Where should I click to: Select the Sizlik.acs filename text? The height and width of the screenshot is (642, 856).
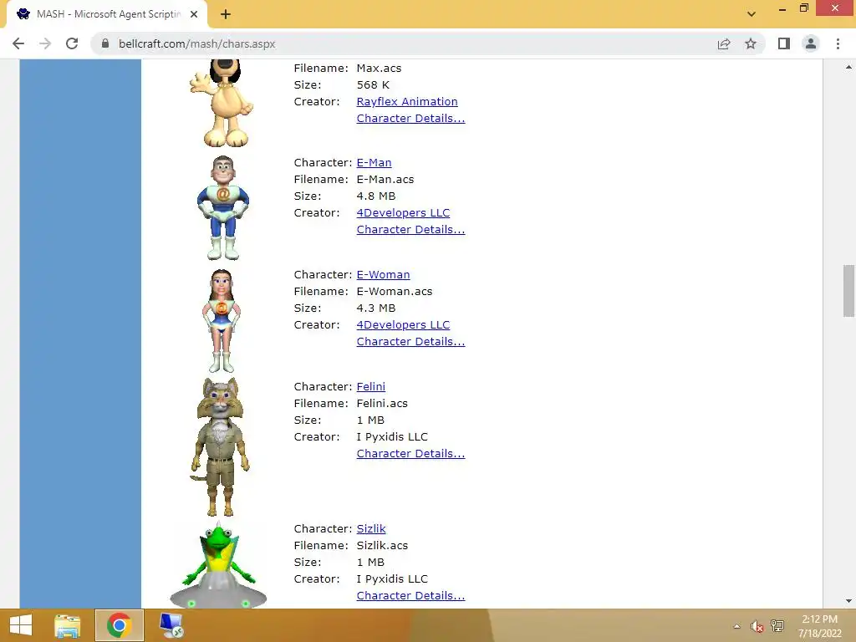(x=382, y=545)
